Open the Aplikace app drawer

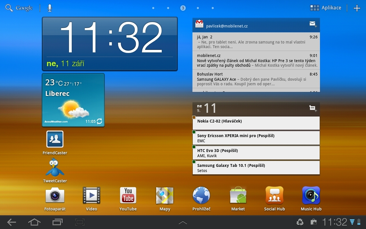tap(326, 8)
